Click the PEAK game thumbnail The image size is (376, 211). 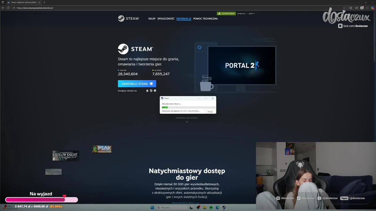coord(102,149)
